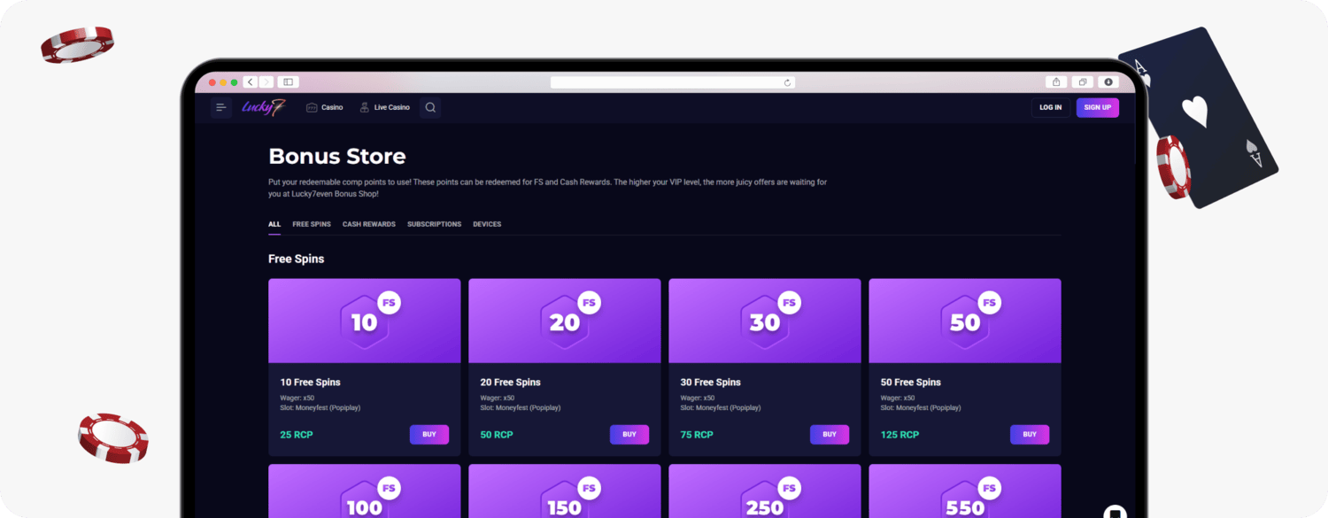The height and width of the screenshot is (518, 1328).
Task: Reload page using address bar icon
Action: [x=787, y=82]
